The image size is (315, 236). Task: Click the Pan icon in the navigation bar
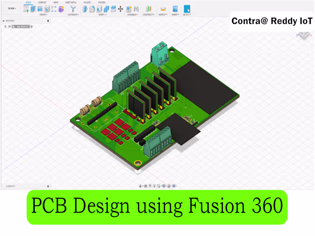(x=150, y=186)
